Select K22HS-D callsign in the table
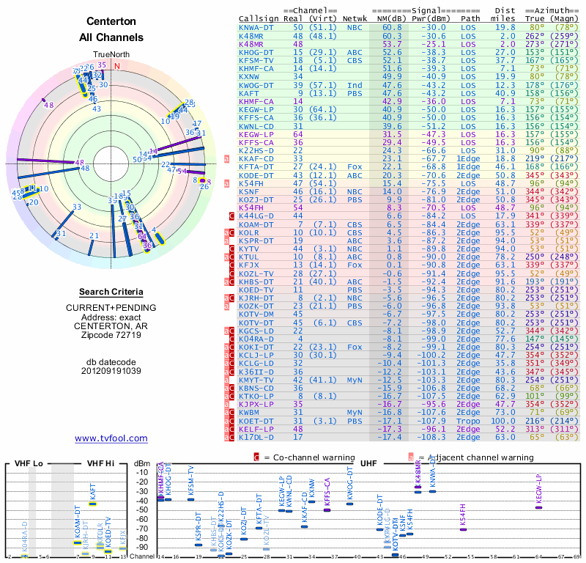586x563 pixels. (x=256, y=151)
